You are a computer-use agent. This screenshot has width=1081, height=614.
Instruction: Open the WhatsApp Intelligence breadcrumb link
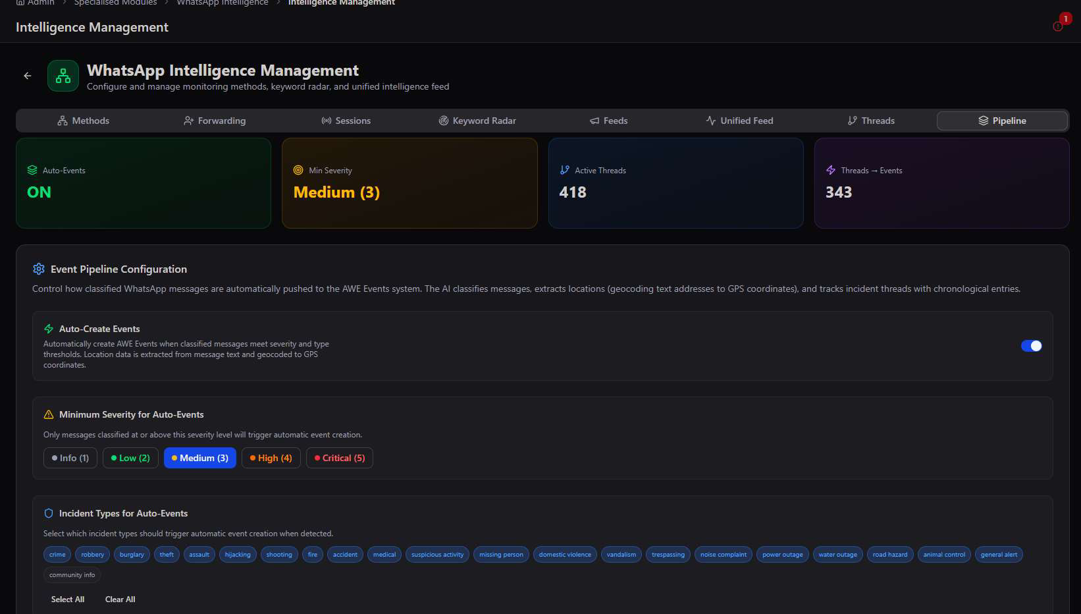coord(223,3)
